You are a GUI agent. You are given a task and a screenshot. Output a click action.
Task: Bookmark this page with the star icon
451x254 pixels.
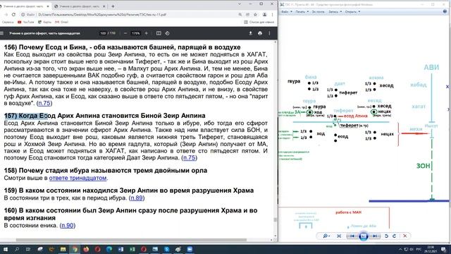pyautogui.click(x=255, y=14)
